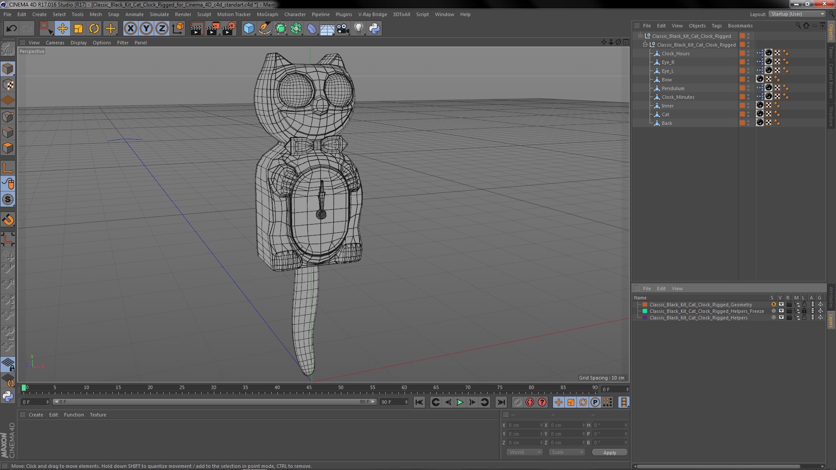Add a Cube primitive object
The width and height of the screenshot is (836, 470).
click(x=249, y=29)
